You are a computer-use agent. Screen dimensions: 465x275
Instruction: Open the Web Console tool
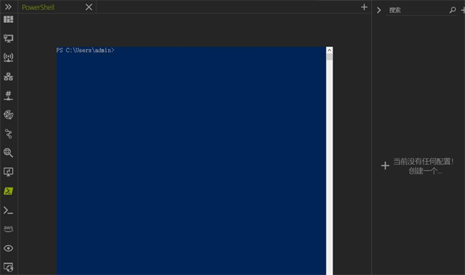tap(9, 267)
